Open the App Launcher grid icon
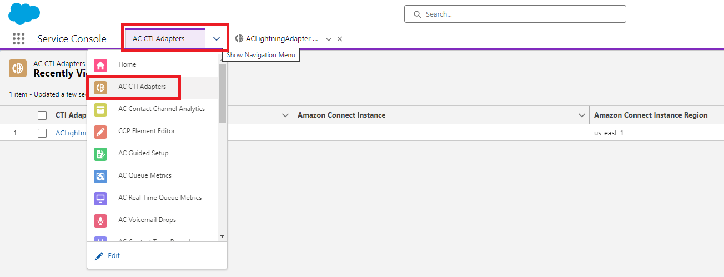The width and height of the screenshot is (724, 277). 18,38
